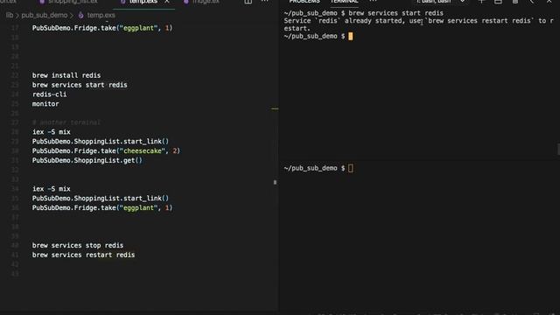The width and height of the screenshot is (560, 315).
Task: Click the lib breadcrumb
Action: tap(10, 16)
